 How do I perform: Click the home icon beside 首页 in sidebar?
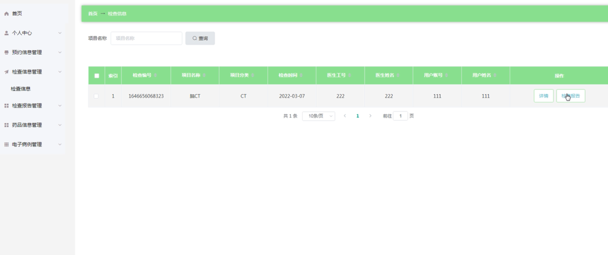pos(7,13)
